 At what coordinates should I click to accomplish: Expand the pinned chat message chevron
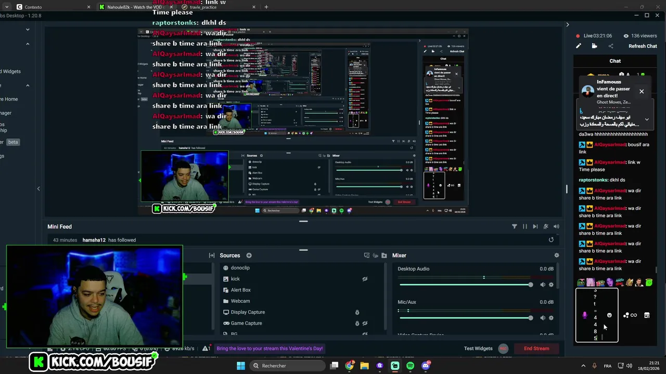pos(647,119)
